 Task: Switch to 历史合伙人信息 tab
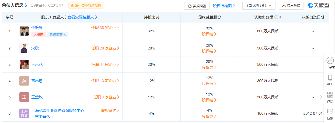click(x=47, y=5)
